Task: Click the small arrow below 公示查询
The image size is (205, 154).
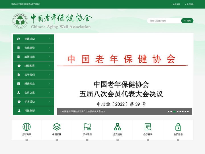Action: point(148,140)
